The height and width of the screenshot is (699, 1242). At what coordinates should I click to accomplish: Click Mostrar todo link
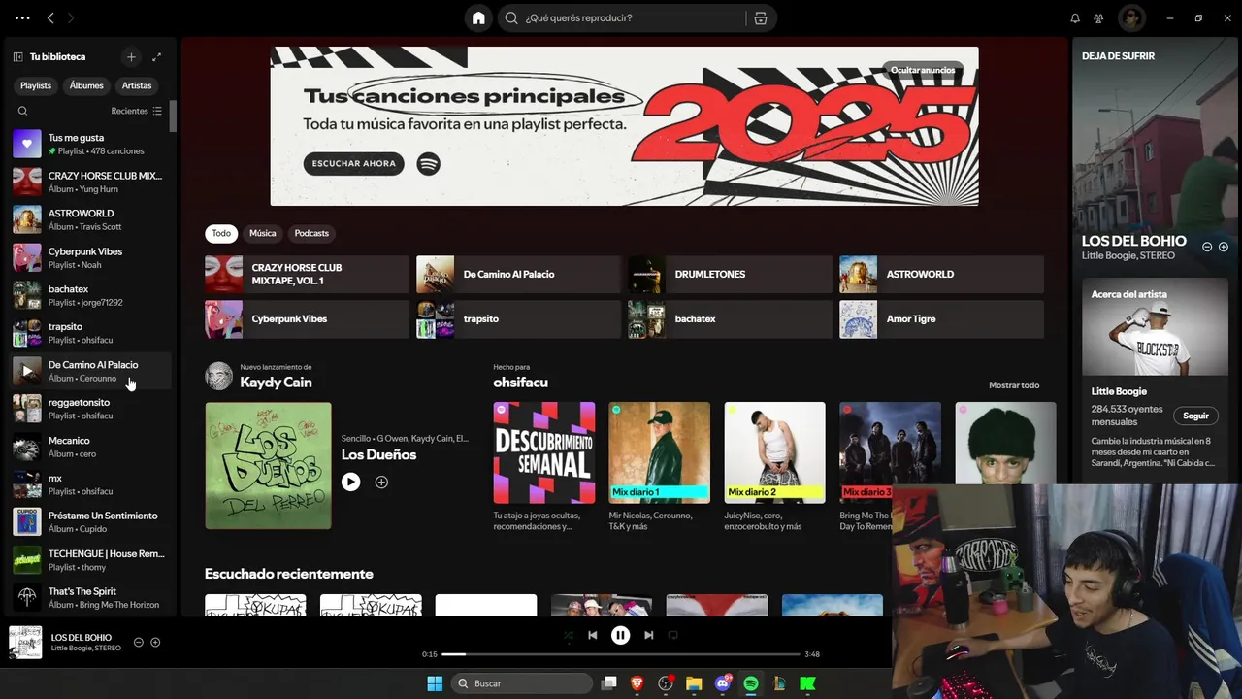(1014, 385)
